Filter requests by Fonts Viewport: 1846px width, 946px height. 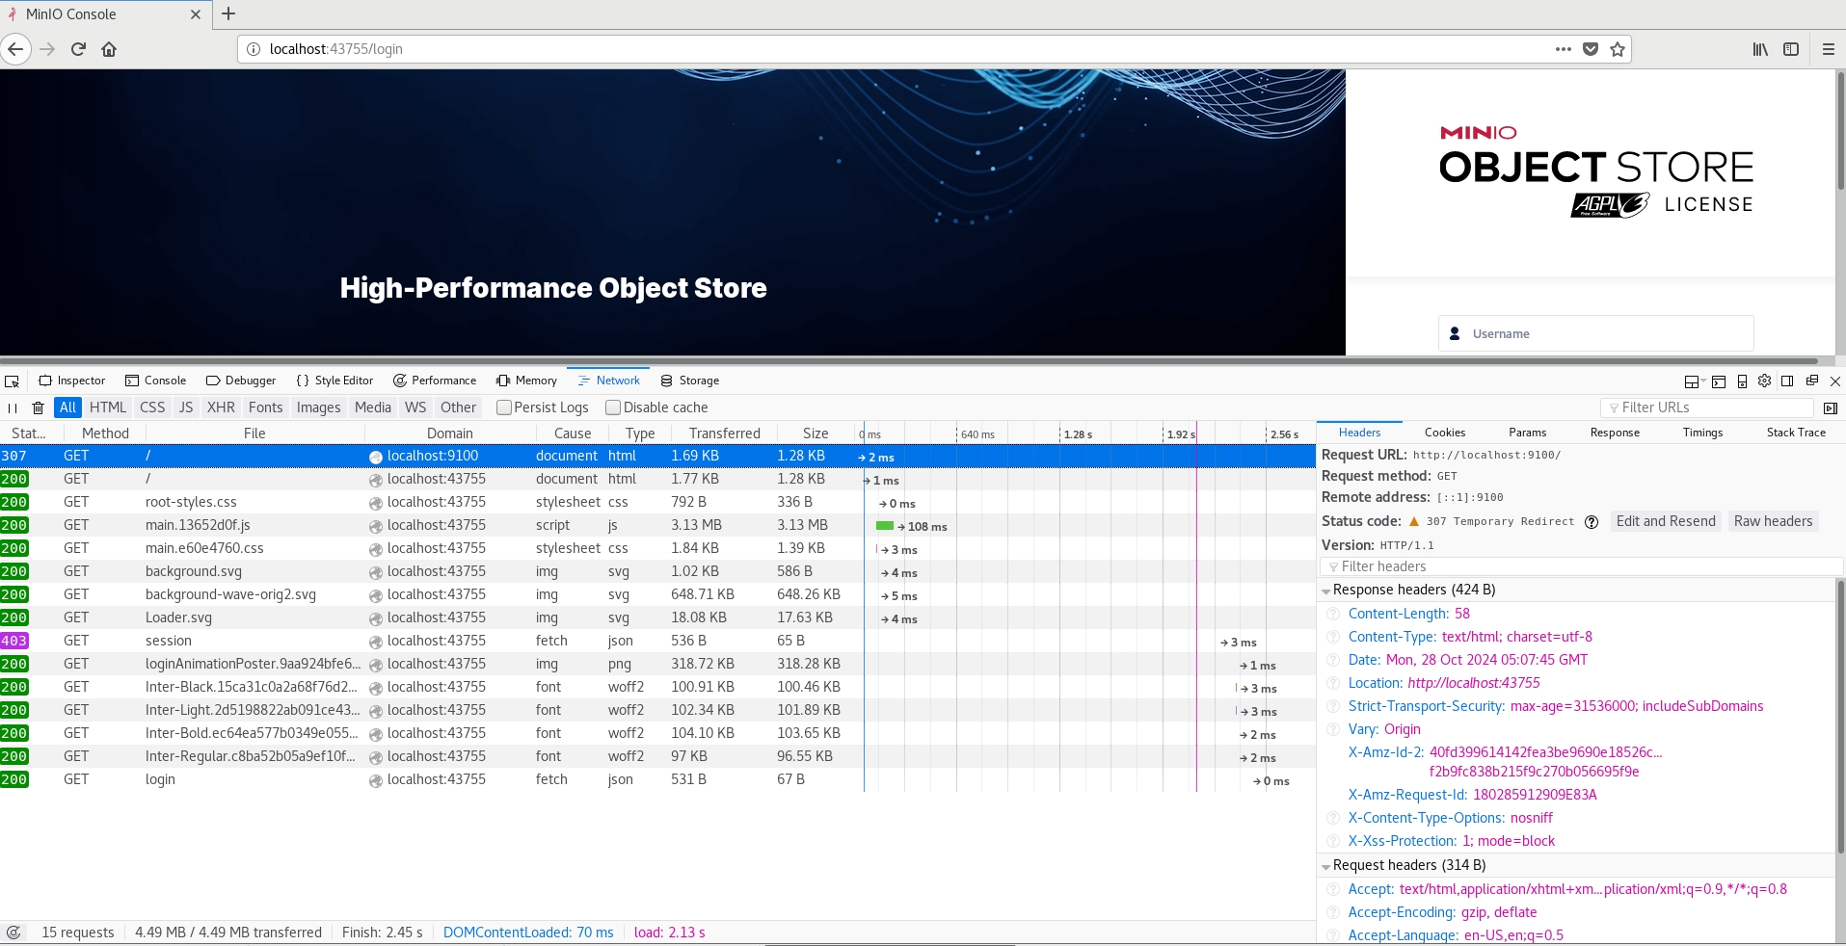[x=265, y=407]
